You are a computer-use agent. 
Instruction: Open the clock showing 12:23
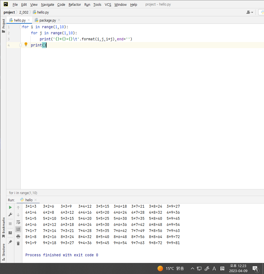(238, 268)
